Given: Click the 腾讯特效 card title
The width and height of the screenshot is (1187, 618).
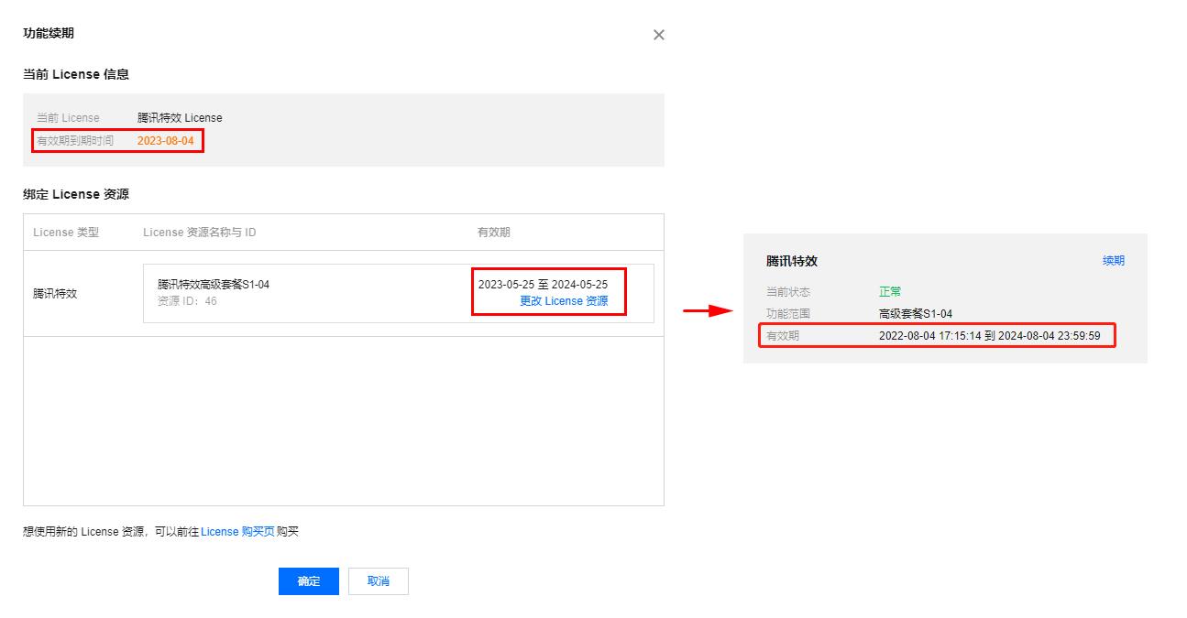Looking at the screenshot, I should pos(792,261).
